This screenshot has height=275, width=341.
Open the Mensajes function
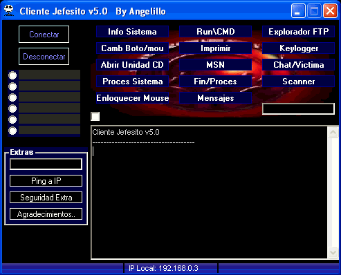215,98
